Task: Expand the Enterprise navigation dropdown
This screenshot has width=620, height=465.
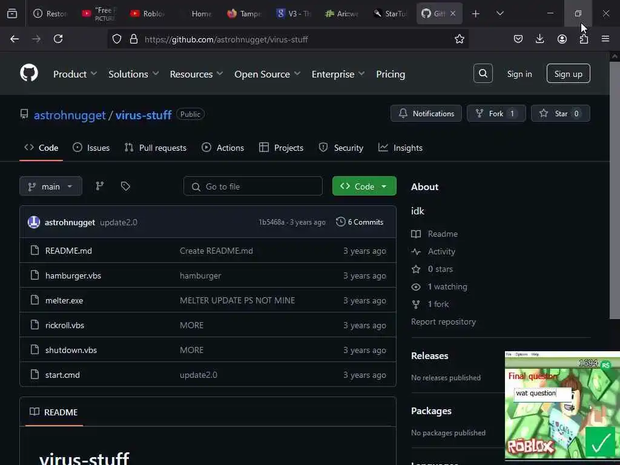Action: coord(338,74)
